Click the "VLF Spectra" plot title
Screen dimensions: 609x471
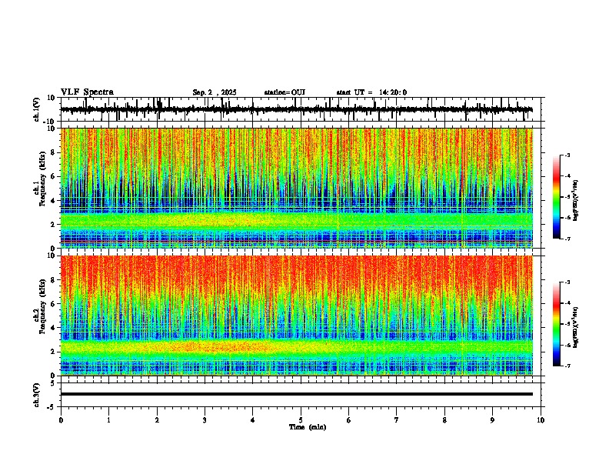[87, 92]
